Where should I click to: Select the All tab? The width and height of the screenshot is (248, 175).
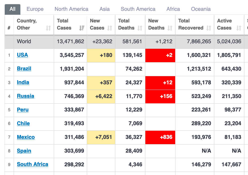pyautogui.click(x=12, y=9)
